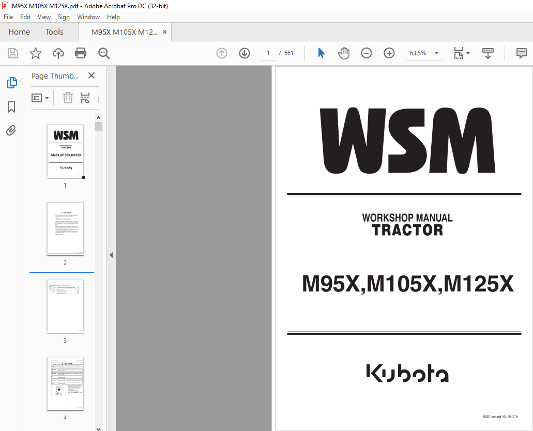Open Attachments paperclip panel
The image size is (533, 431).
click(11, 131)
